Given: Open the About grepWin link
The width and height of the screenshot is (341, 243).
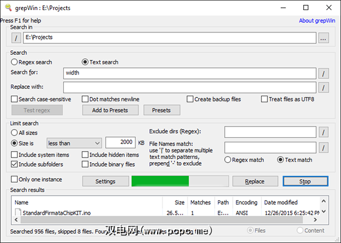Looking at the screenshot, I should (x=317, y=21).
